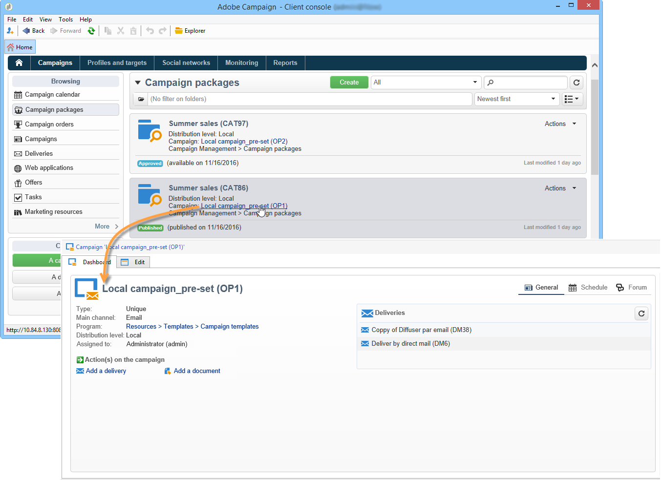Click the Campaign orders trophy icon
The width and height of the screenshot is (662, 480).
(18, 125)
